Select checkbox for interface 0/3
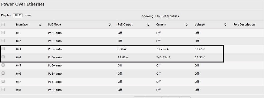The image size is (264, 98). (3, 49)
